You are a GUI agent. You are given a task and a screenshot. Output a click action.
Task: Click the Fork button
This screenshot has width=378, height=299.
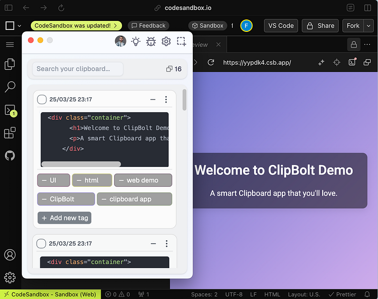(353, 25)
